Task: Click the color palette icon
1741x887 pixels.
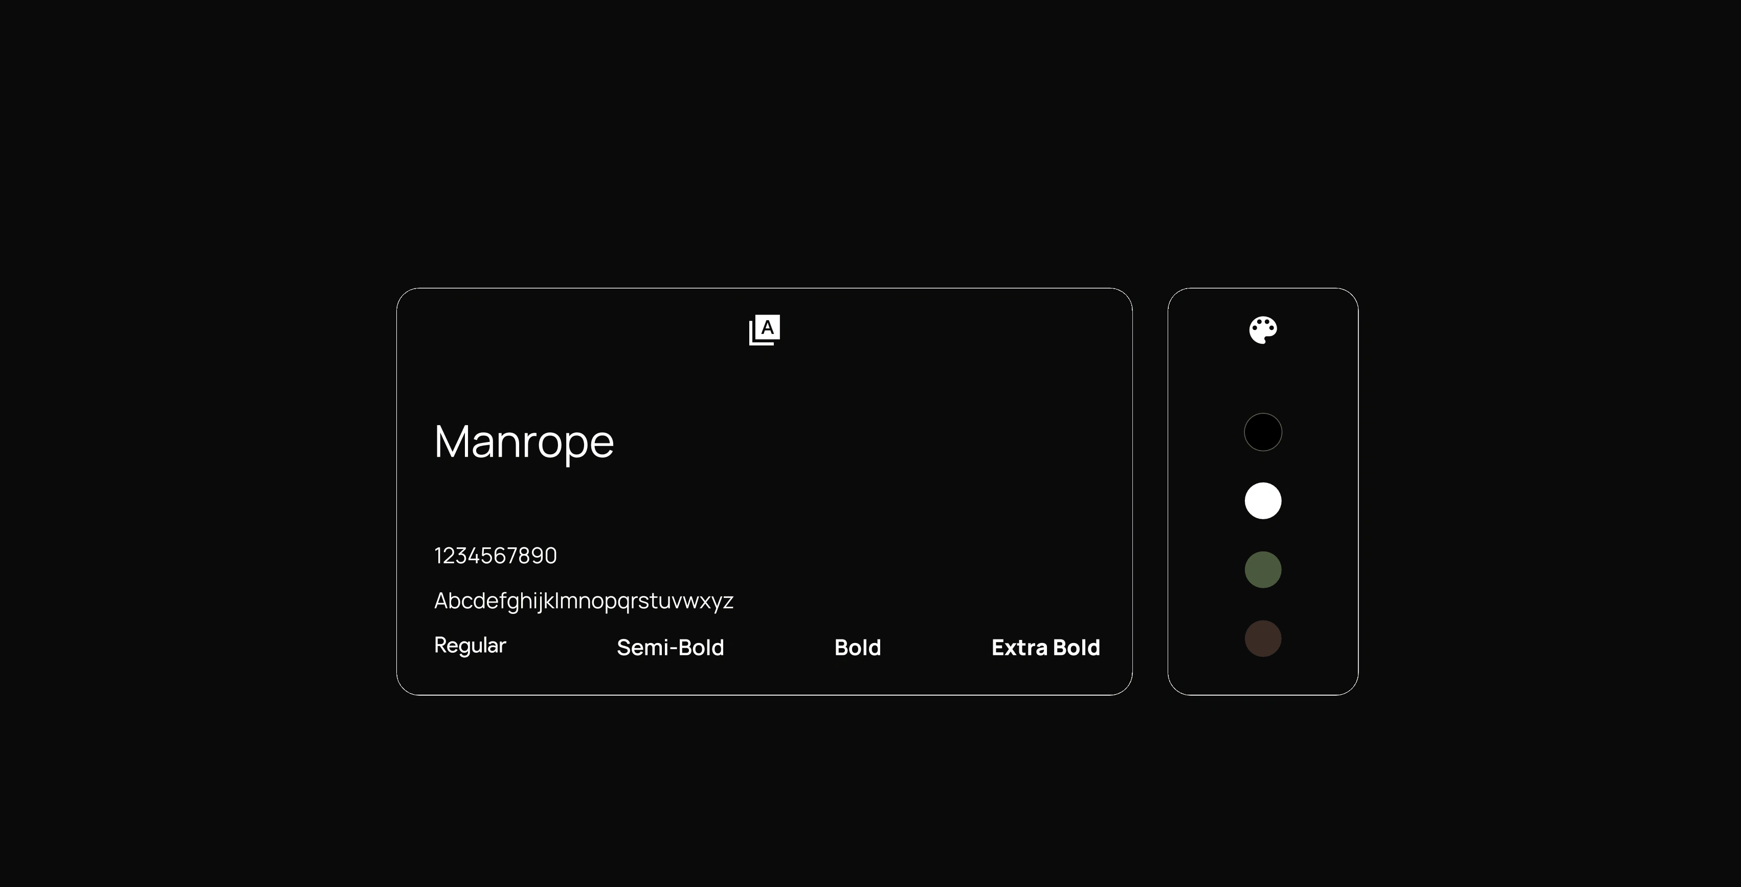Action: [1262, 330]
